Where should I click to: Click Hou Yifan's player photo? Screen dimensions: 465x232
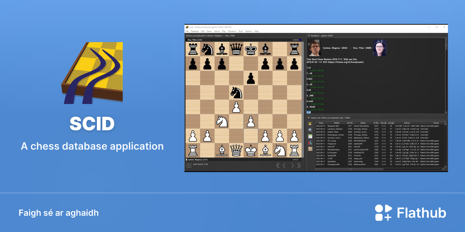(380, 48)
